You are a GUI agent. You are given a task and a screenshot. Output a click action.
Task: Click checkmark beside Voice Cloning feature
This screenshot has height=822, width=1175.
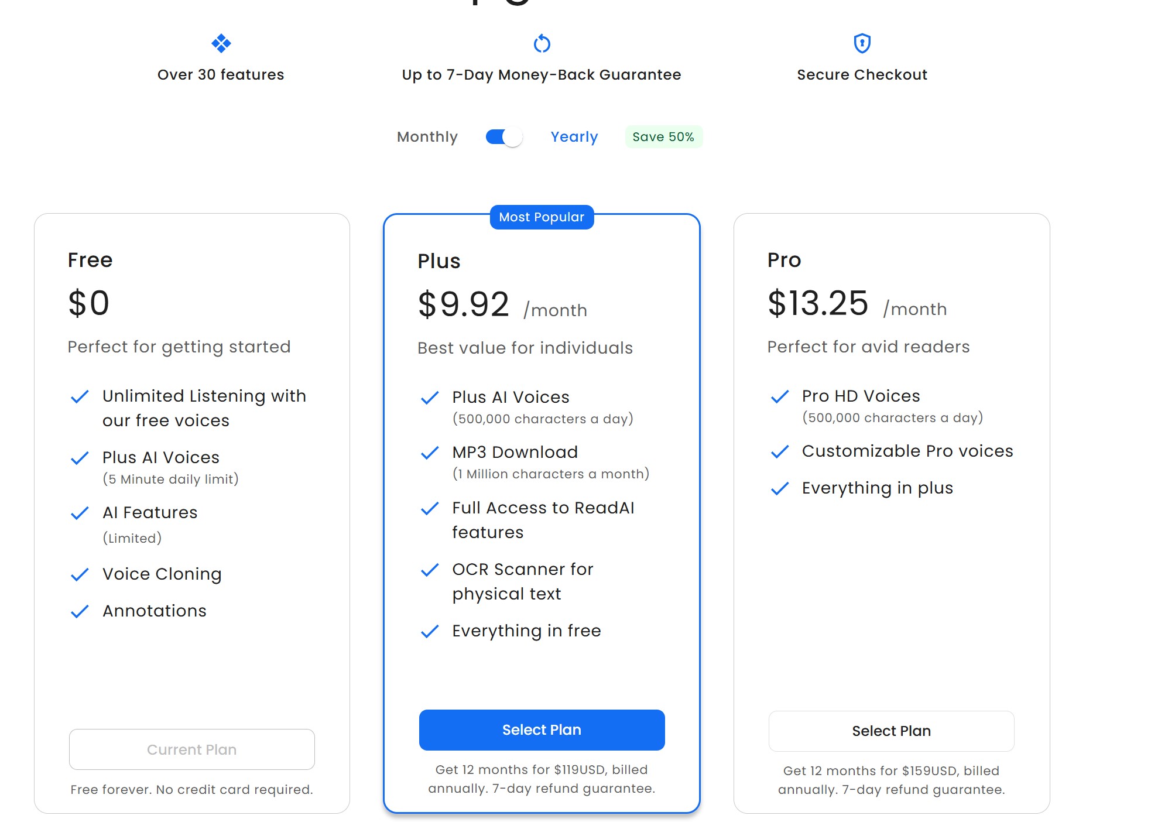tap(80, 574)
